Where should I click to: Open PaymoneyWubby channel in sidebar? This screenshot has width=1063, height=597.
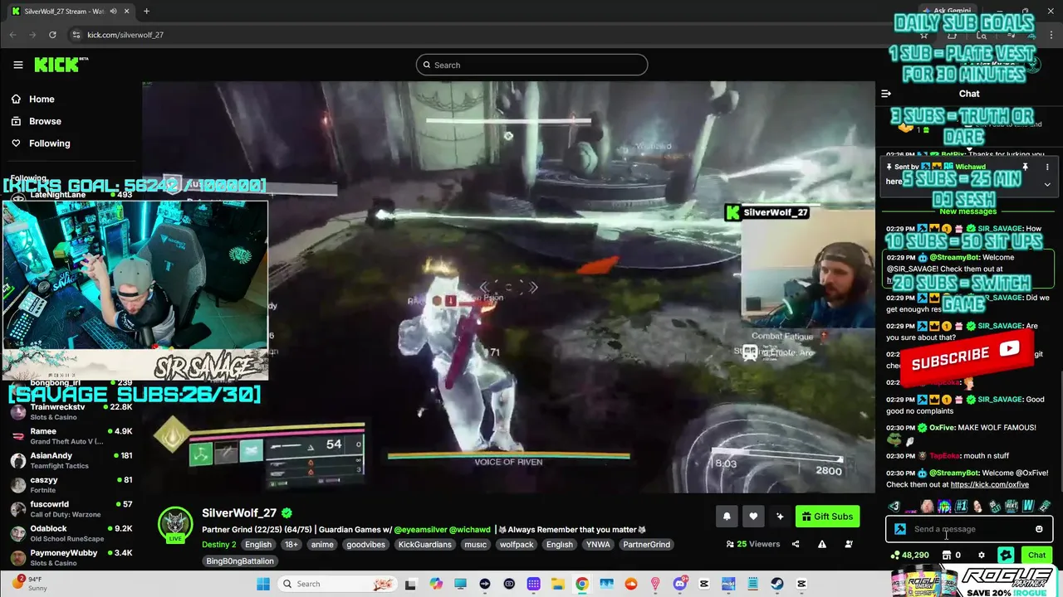pos(71,556)
